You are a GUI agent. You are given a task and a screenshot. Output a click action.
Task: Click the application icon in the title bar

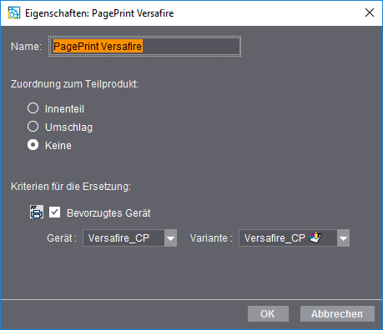point(14,12)
